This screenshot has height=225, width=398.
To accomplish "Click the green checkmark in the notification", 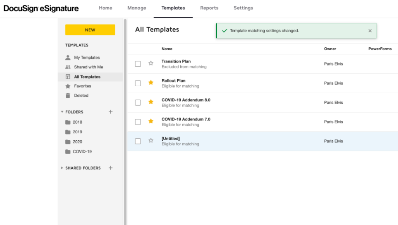I will [224, 31].
